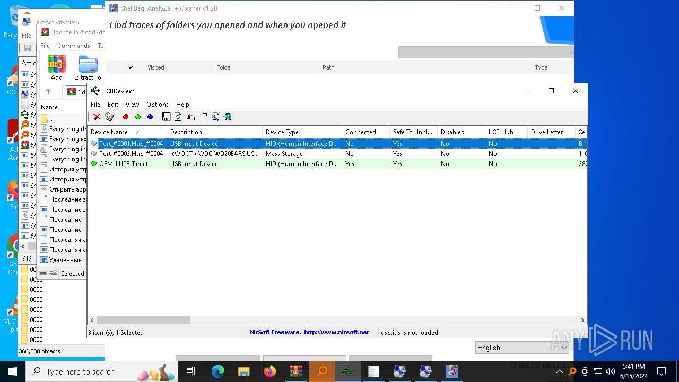The image size is (679, 382).
Task: Sort by USB Hub column header
Action: (506, 132)
